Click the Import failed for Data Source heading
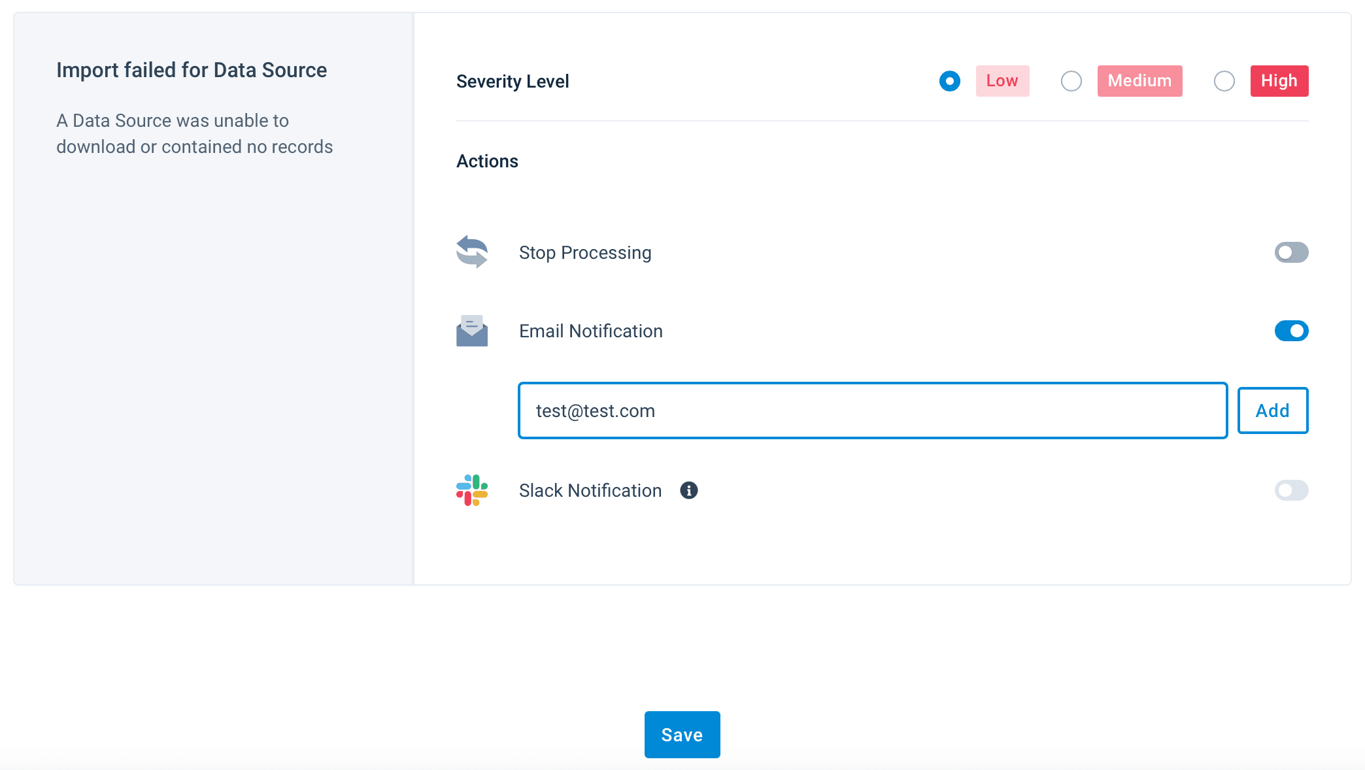The height and width of the screenshot is (770, 1365). click(x=192, y=70)
